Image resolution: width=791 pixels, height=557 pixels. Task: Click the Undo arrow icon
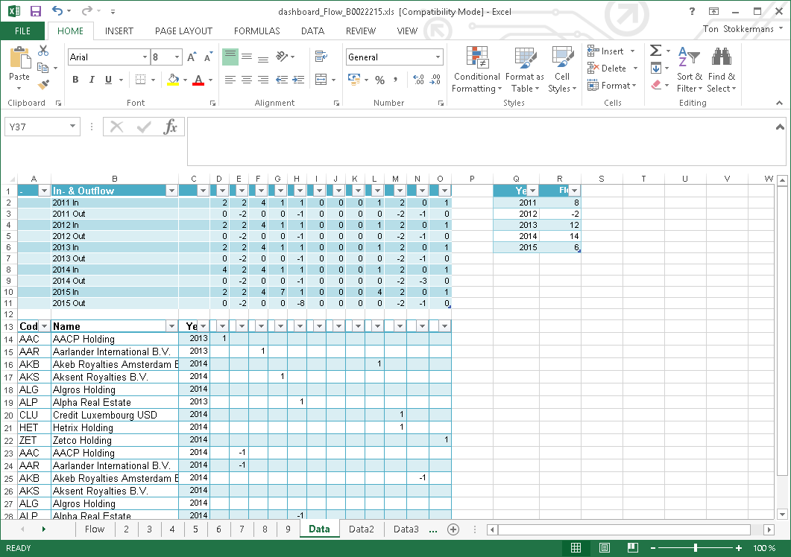[x=57, y=10]
